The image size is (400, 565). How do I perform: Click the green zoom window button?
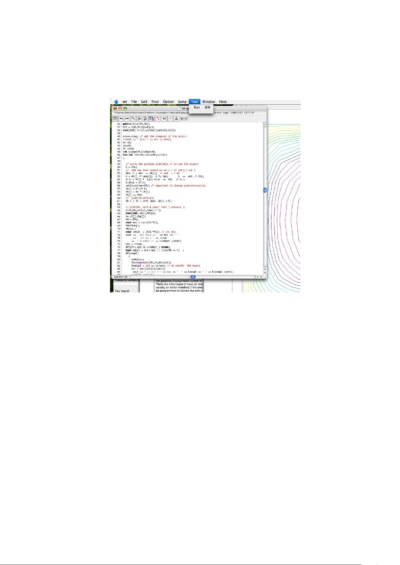(125, 109)
